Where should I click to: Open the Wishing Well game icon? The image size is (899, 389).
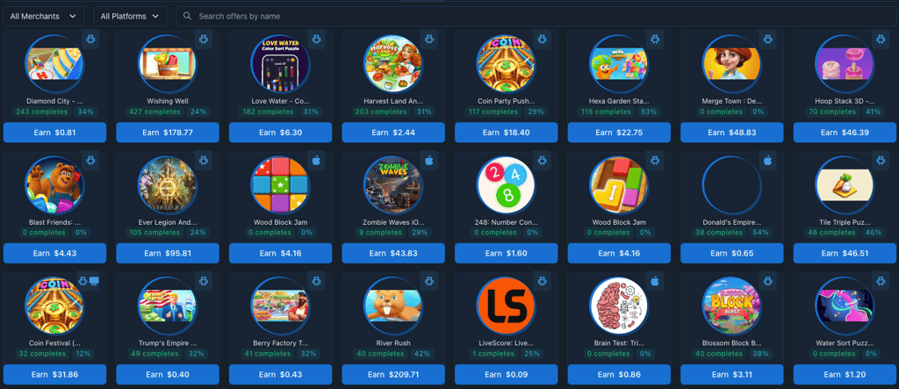(168, 64)
